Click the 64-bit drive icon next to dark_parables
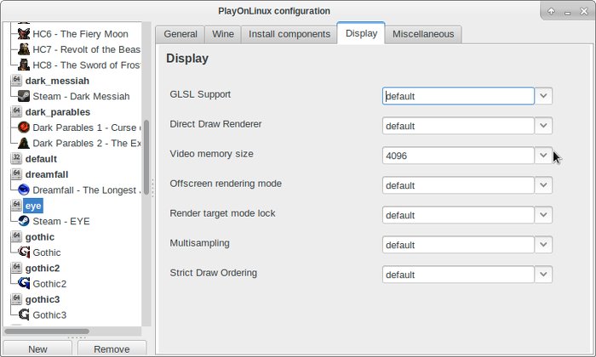Image resolution: width=596 pixels, height=357 pixels. click(x=16, y=111)
